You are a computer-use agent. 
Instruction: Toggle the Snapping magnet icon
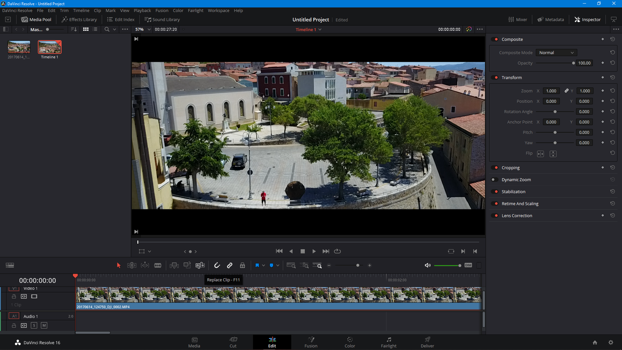click(217, 265)
